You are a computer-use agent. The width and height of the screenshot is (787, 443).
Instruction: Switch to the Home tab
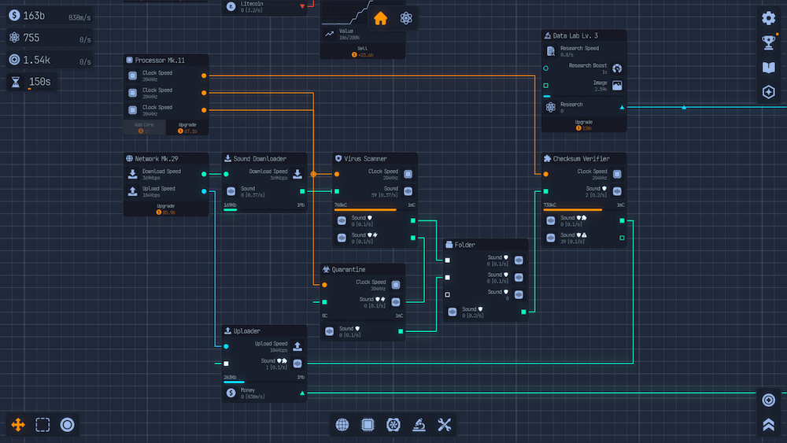click(381, 18)
